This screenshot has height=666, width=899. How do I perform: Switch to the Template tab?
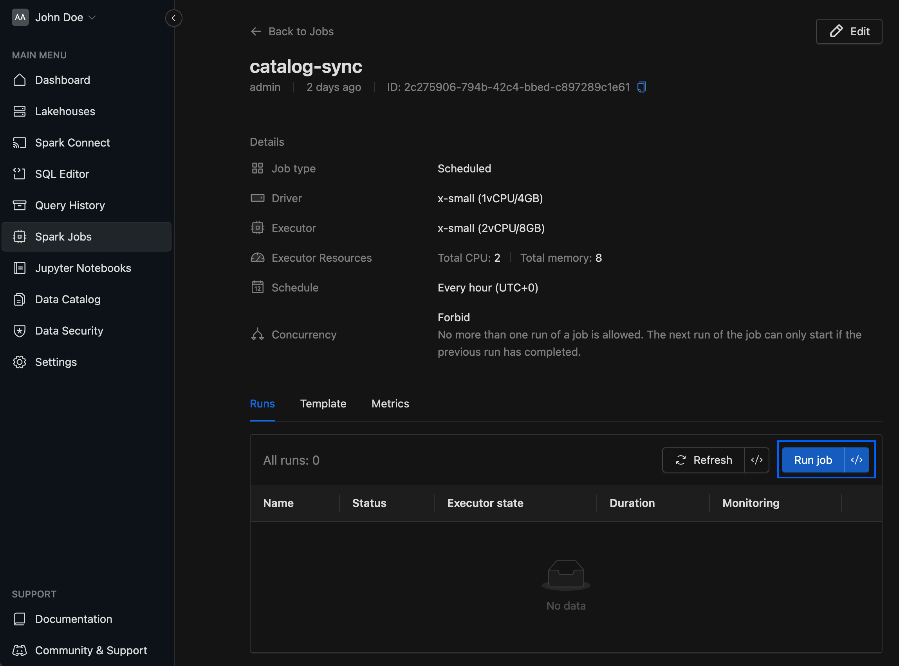324,404
